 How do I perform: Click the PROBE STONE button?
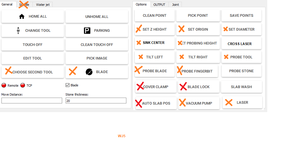(241, 71)
